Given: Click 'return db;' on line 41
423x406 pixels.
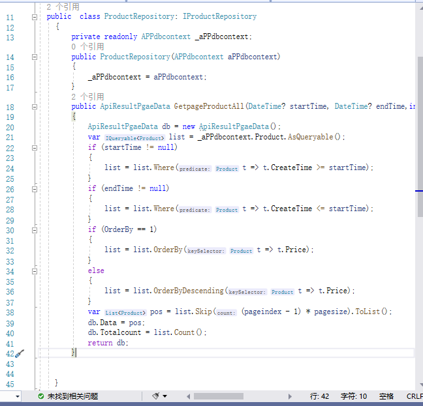Looking at the screenshot, I should coord(108,343).
